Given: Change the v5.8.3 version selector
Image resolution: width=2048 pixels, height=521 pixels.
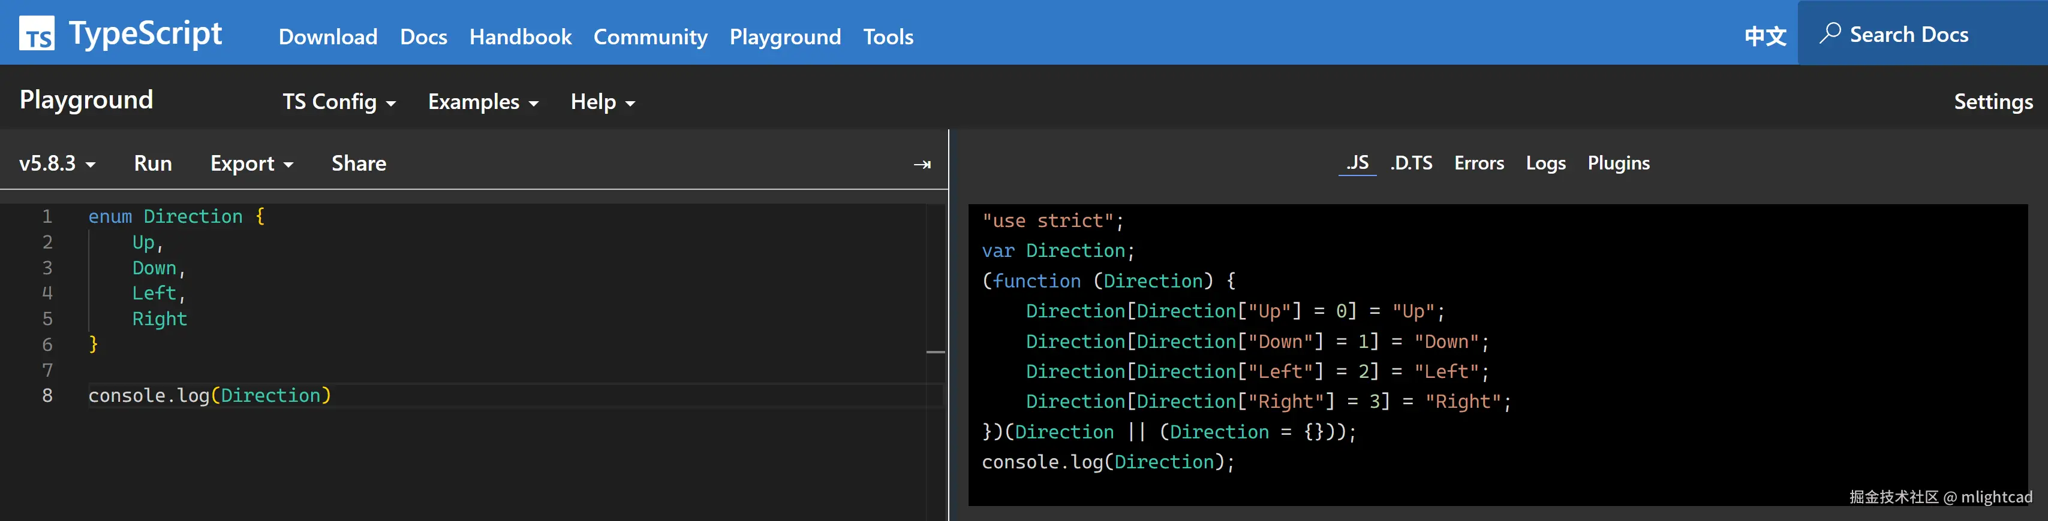Looking at the screenshot, I should point(57,163).
